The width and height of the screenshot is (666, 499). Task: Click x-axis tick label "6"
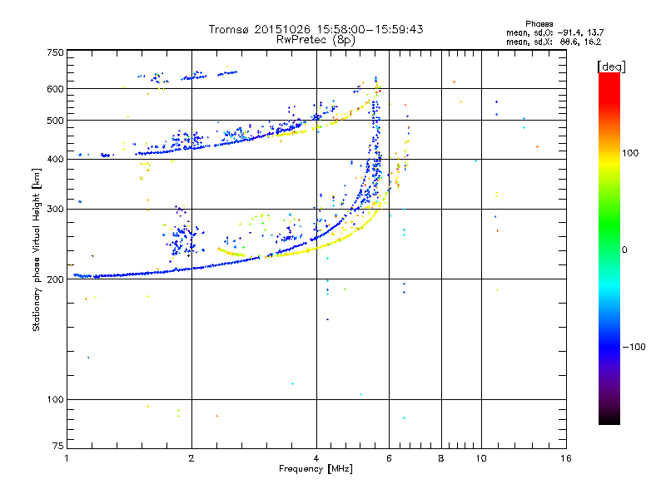click(x=389, y=458)
